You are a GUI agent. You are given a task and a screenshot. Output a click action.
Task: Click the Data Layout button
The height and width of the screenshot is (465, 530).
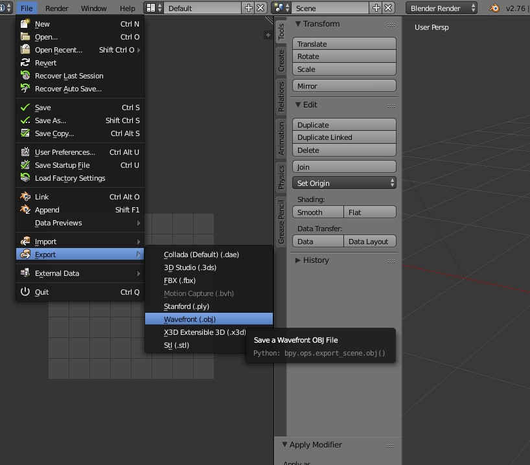370,242
